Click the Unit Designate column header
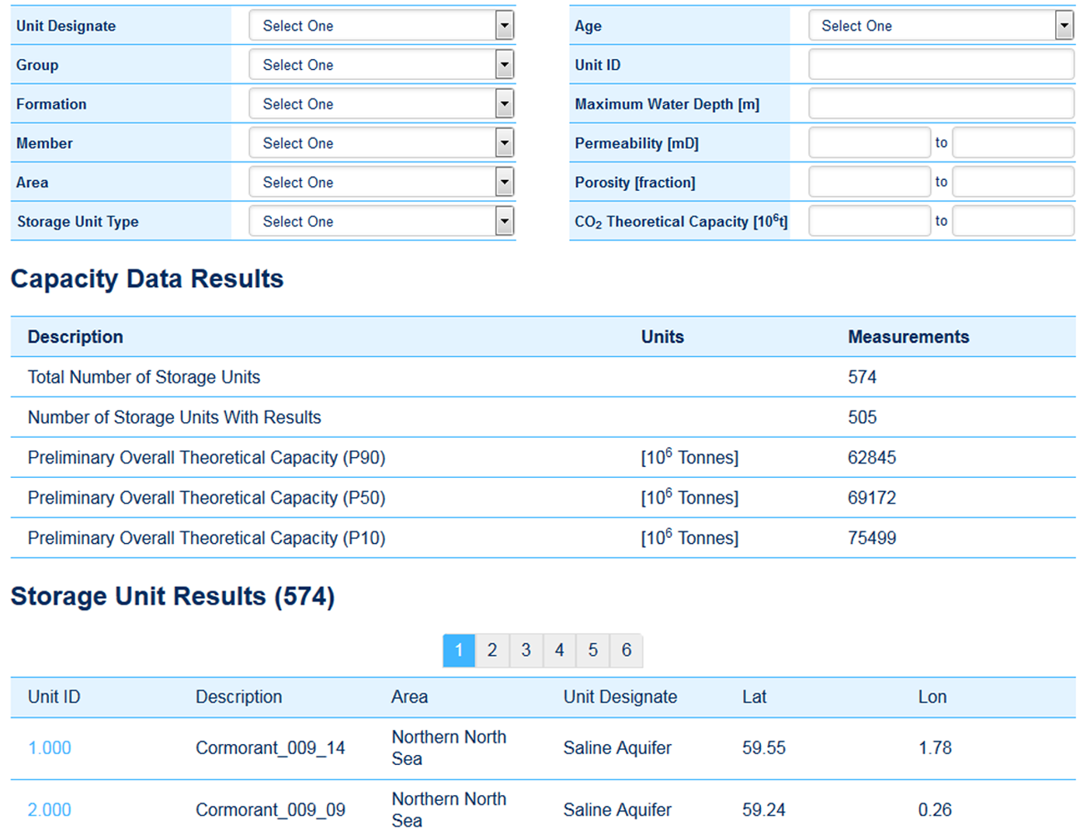1087x838 pixels. (x=620, y=697)
